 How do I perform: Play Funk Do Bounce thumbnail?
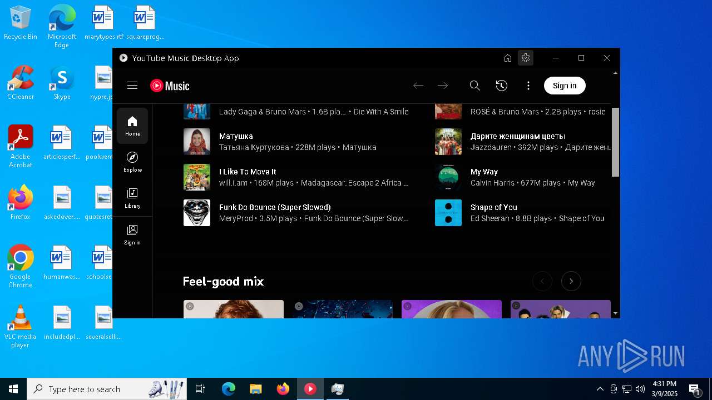197,213
